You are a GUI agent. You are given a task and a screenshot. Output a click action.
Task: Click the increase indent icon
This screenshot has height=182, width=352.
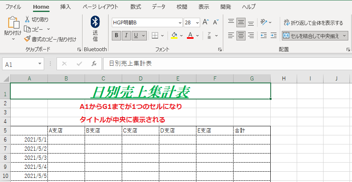(275, 35)
